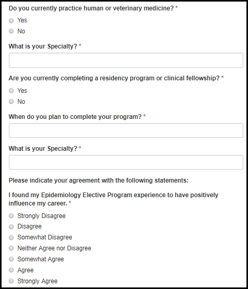Choose No for residency or clinical fellowship

[11, 101]
